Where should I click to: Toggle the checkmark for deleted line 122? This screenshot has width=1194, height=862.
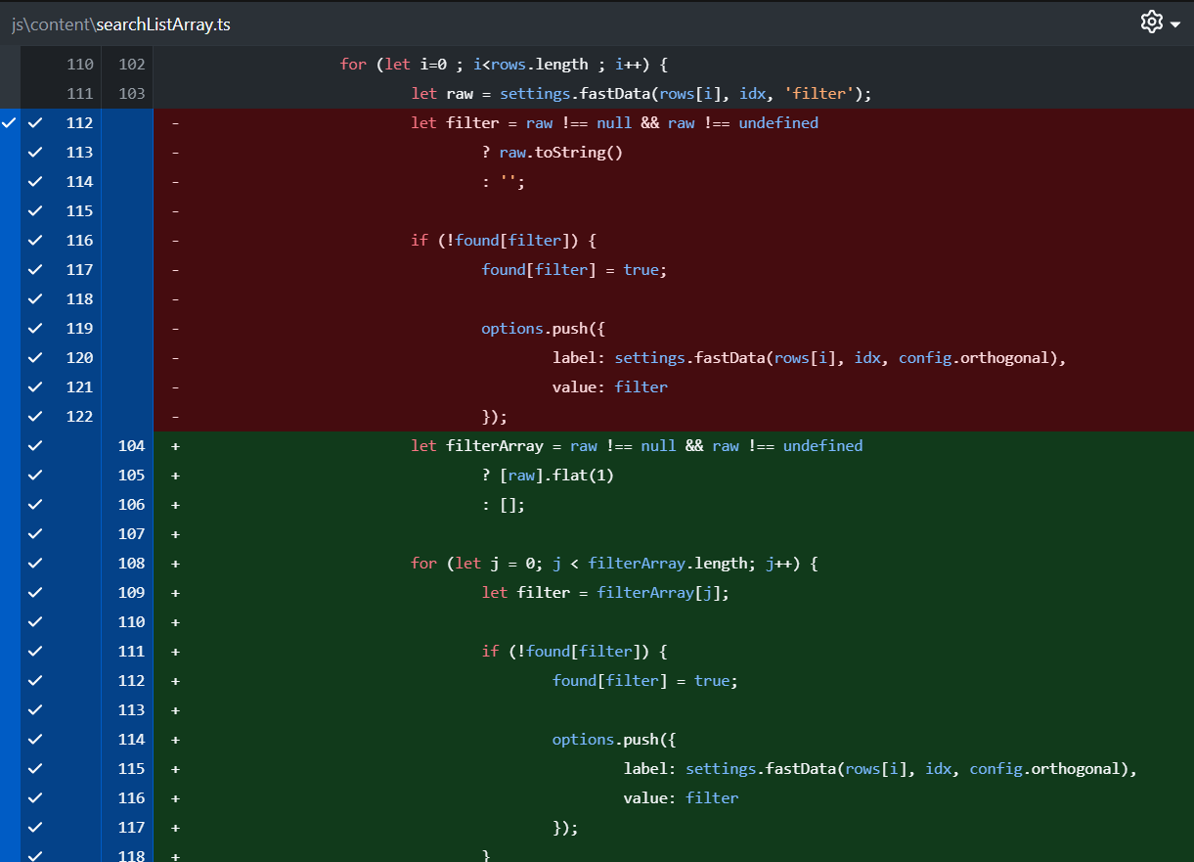35,417
